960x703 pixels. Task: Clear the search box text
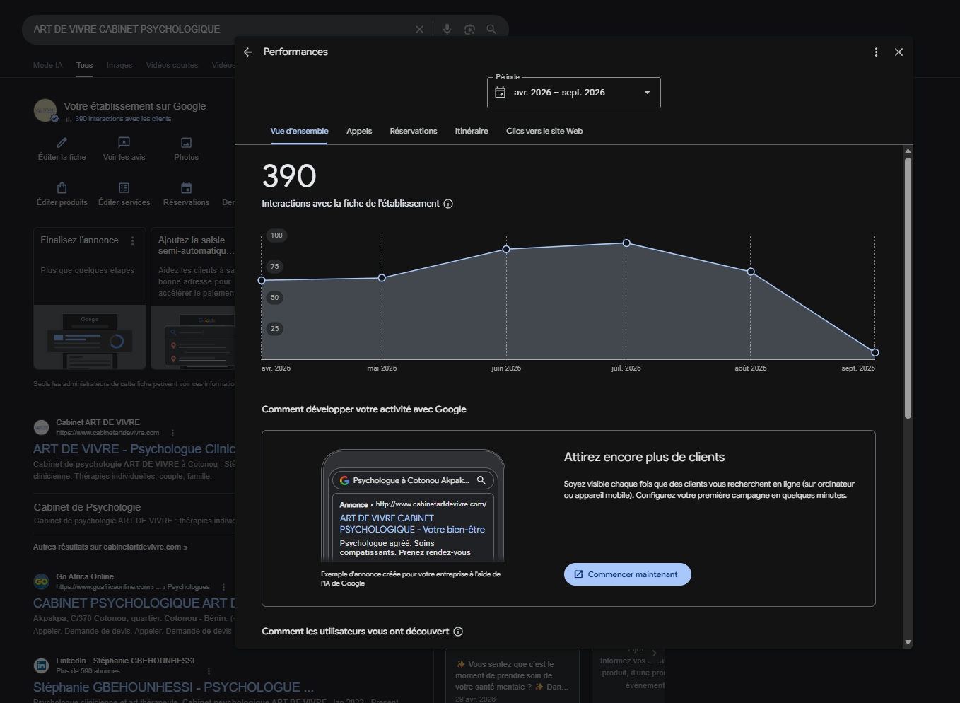(x=419, y=30)
